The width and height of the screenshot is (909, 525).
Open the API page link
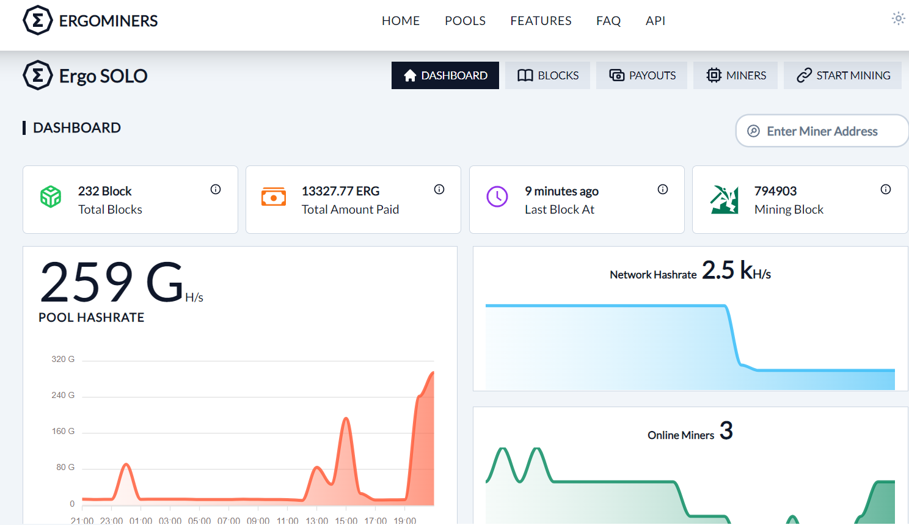[x=655, y=21]
